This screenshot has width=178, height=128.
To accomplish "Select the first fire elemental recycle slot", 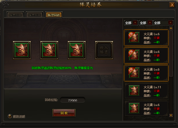I will click(x=22, y=50).
